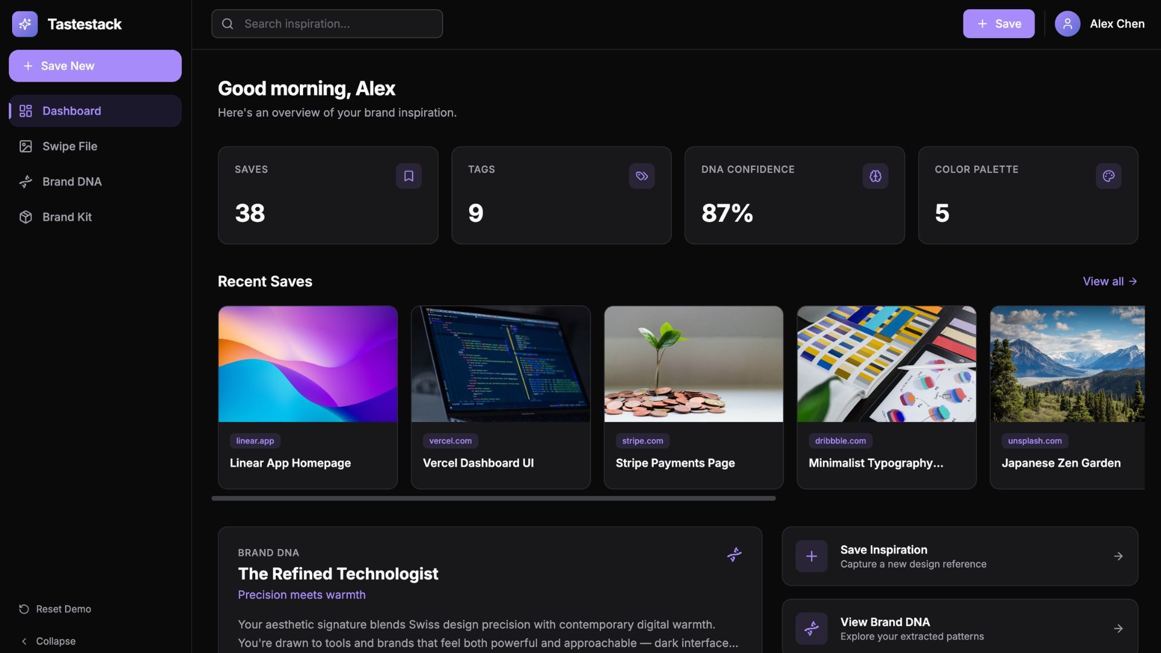Follow the Save Inspiration arrow
This screenshot has height=653, width=1161.
(1118, 556)
